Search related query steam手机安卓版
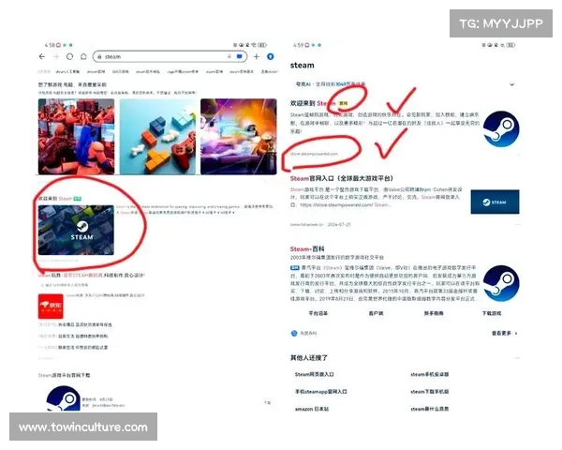 429,374
